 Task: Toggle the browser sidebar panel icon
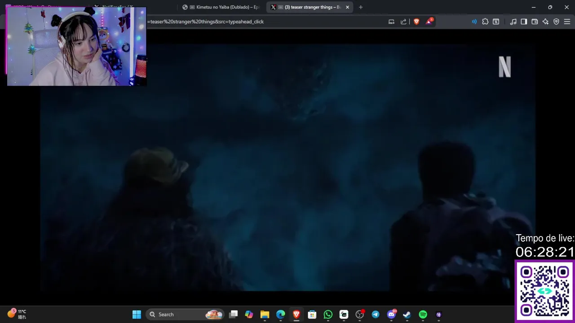pyautogui.click(x=524, y=22)
